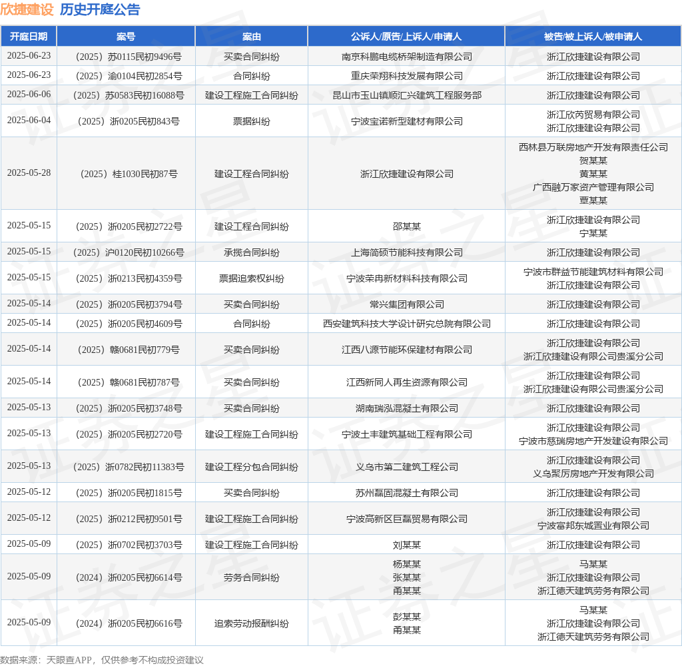Viewport: 682px width, 666px height.
Task: Click the 被告/被上诉人/被申请人 column header
Action: pos(593,37)
